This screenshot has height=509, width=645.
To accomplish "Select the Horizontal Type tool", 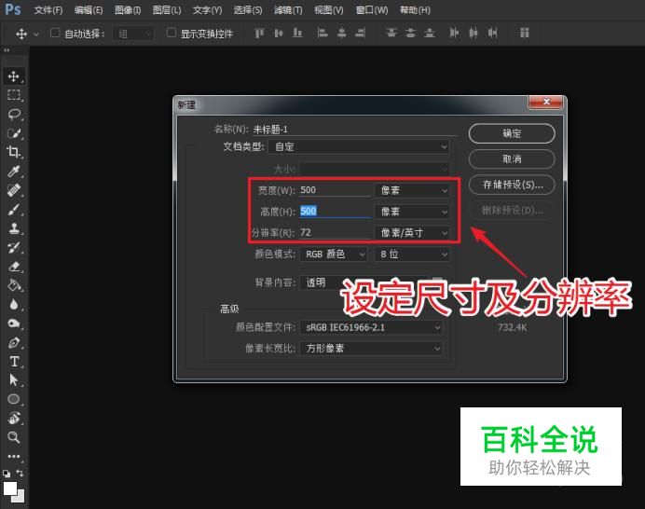I will tap(14, 362).
